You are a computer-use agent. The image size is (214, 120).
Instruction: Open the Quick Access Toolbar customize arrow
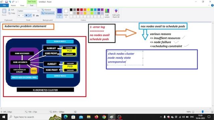pos(16,2)
